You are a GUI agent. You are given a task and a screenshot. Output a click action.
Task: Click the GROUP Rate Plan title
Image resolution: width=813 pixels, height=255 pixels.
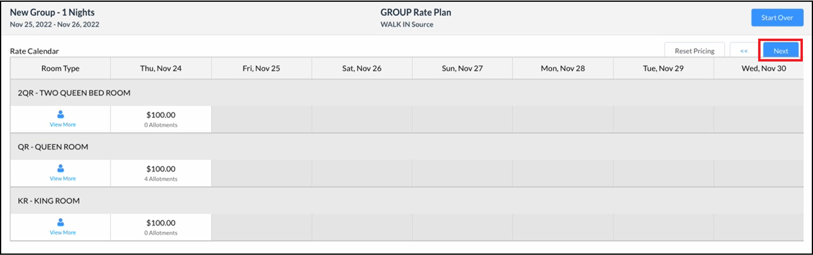416,12
